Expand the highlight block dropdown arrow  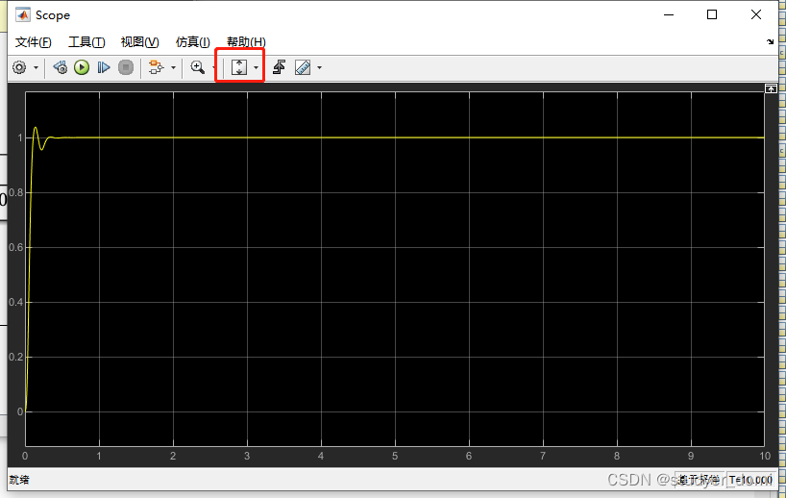(174, 67)
